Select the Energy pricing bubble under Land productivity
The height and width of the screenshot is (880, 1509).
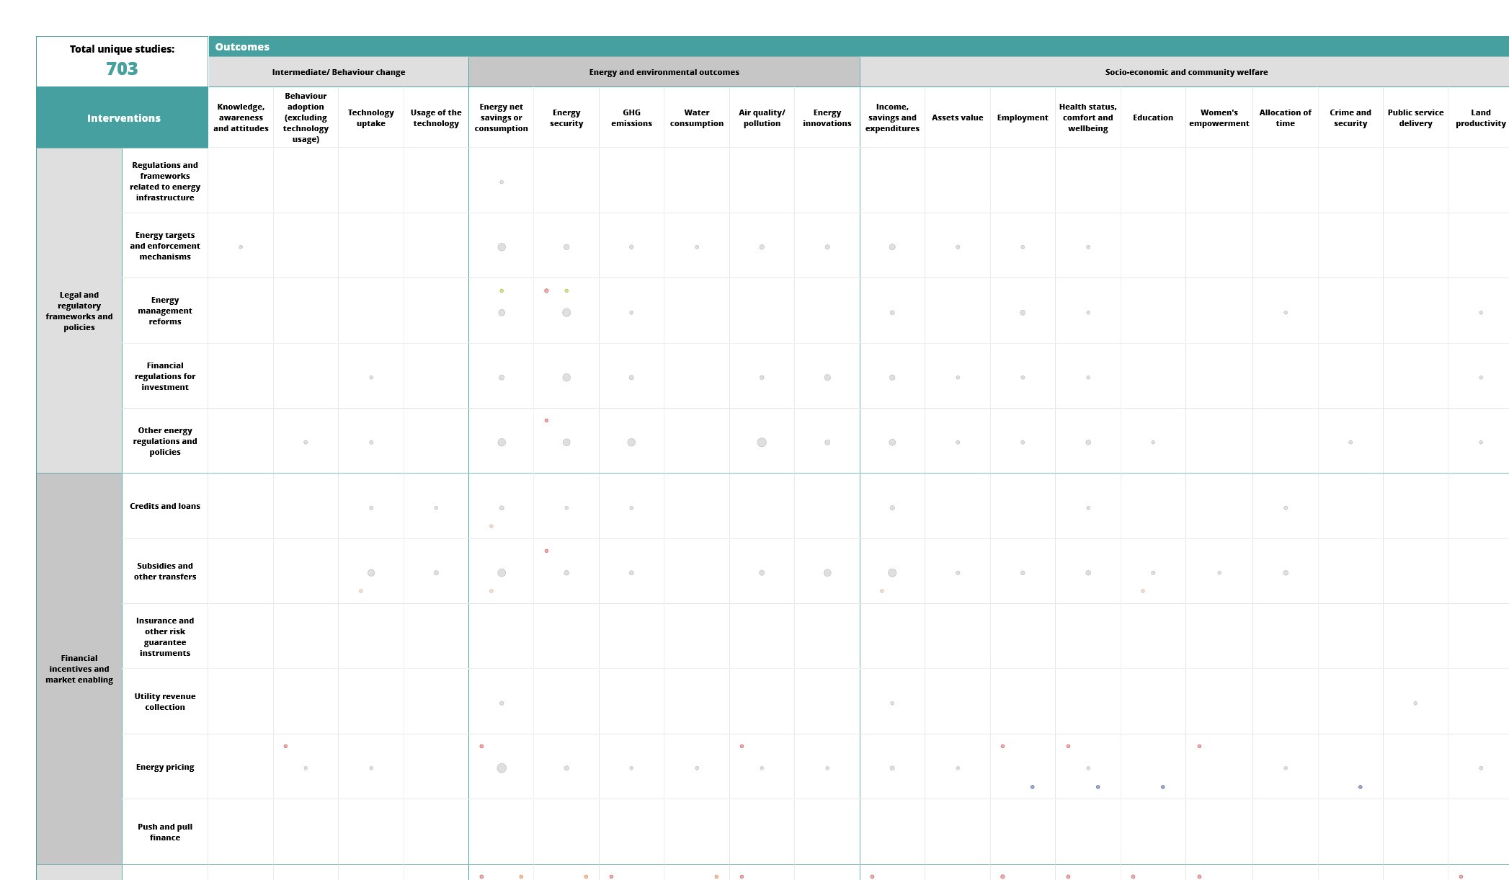1481,768
